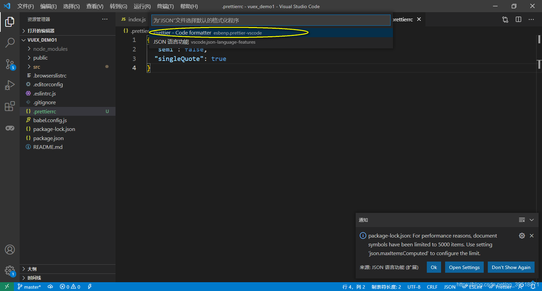Click 制表符长度: 2 indentation setting

click(x=386, y=287)
